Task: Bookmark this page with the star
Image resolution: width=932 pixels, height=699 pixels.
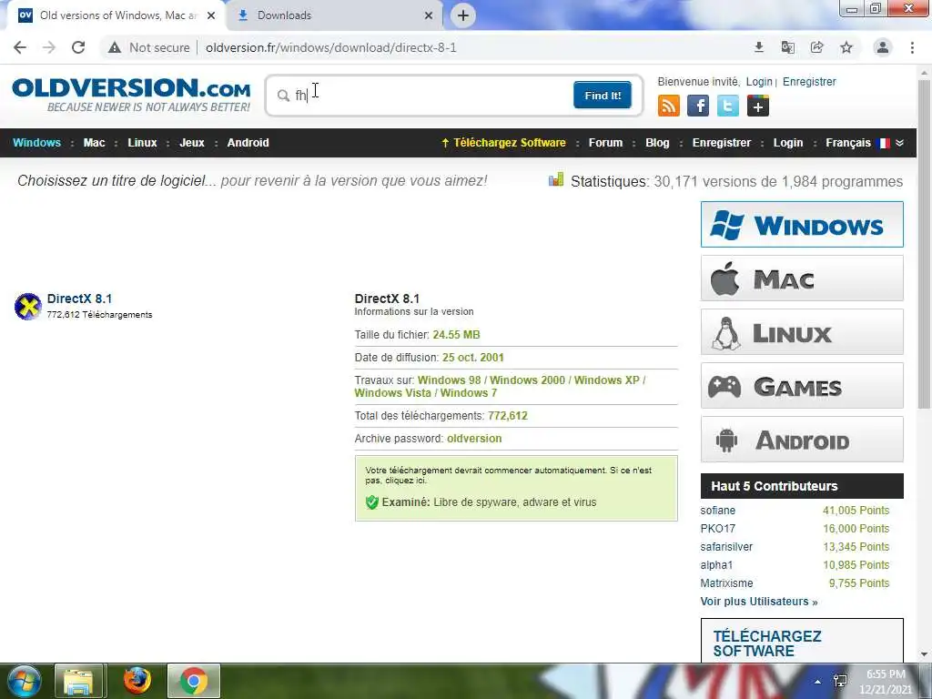Action: coord(846,47)
